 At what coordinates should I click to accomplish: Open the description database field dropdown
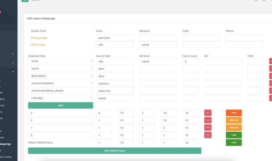(61, 76)
